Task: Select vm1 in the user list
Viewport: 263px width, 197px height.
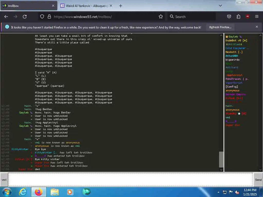Action: (x=228, y=117)
